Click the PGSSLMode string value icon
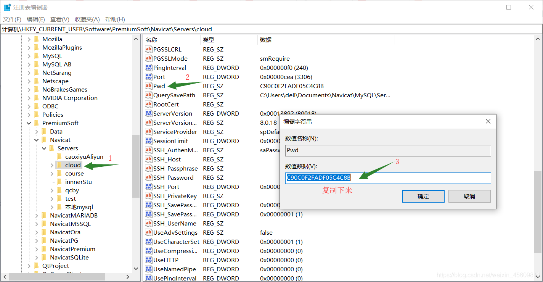 tap(149, 58)
